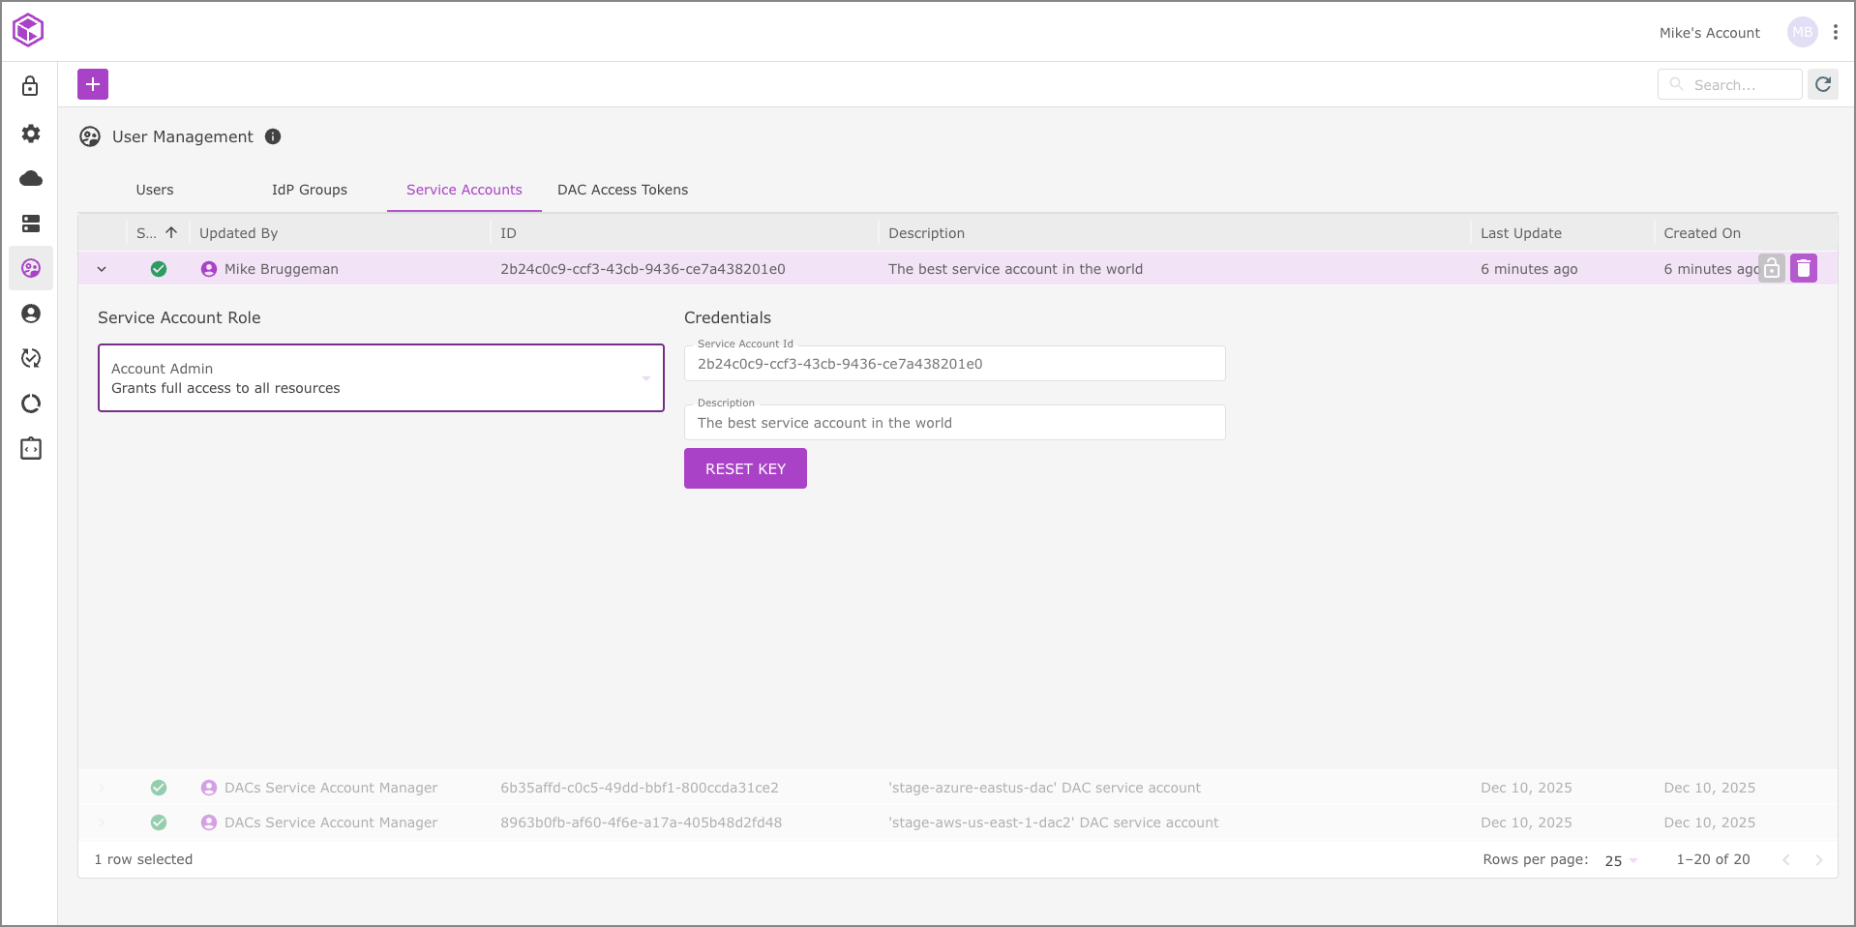Click the purple plus add button

(93, 84)
